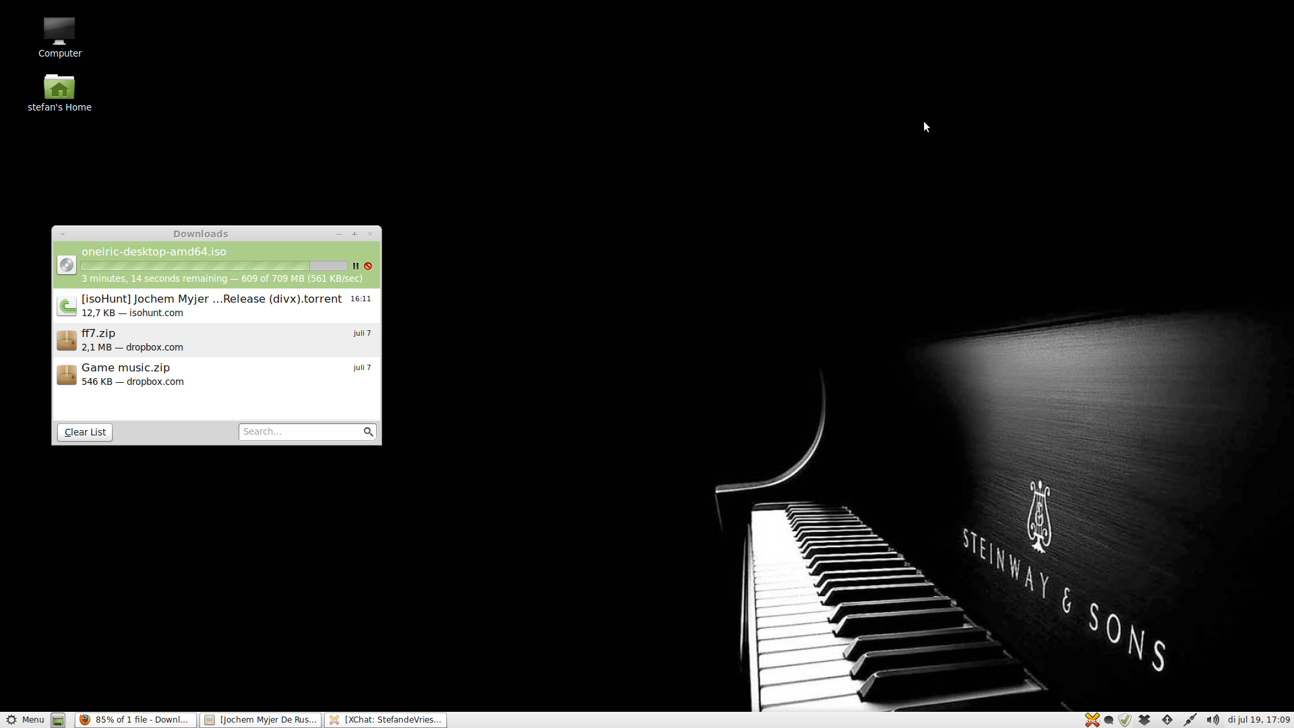Click the 12,7 KB — isohunt.com text
Image resolution: width=1294 pixels, height=728 pixels.
[132, 313]
